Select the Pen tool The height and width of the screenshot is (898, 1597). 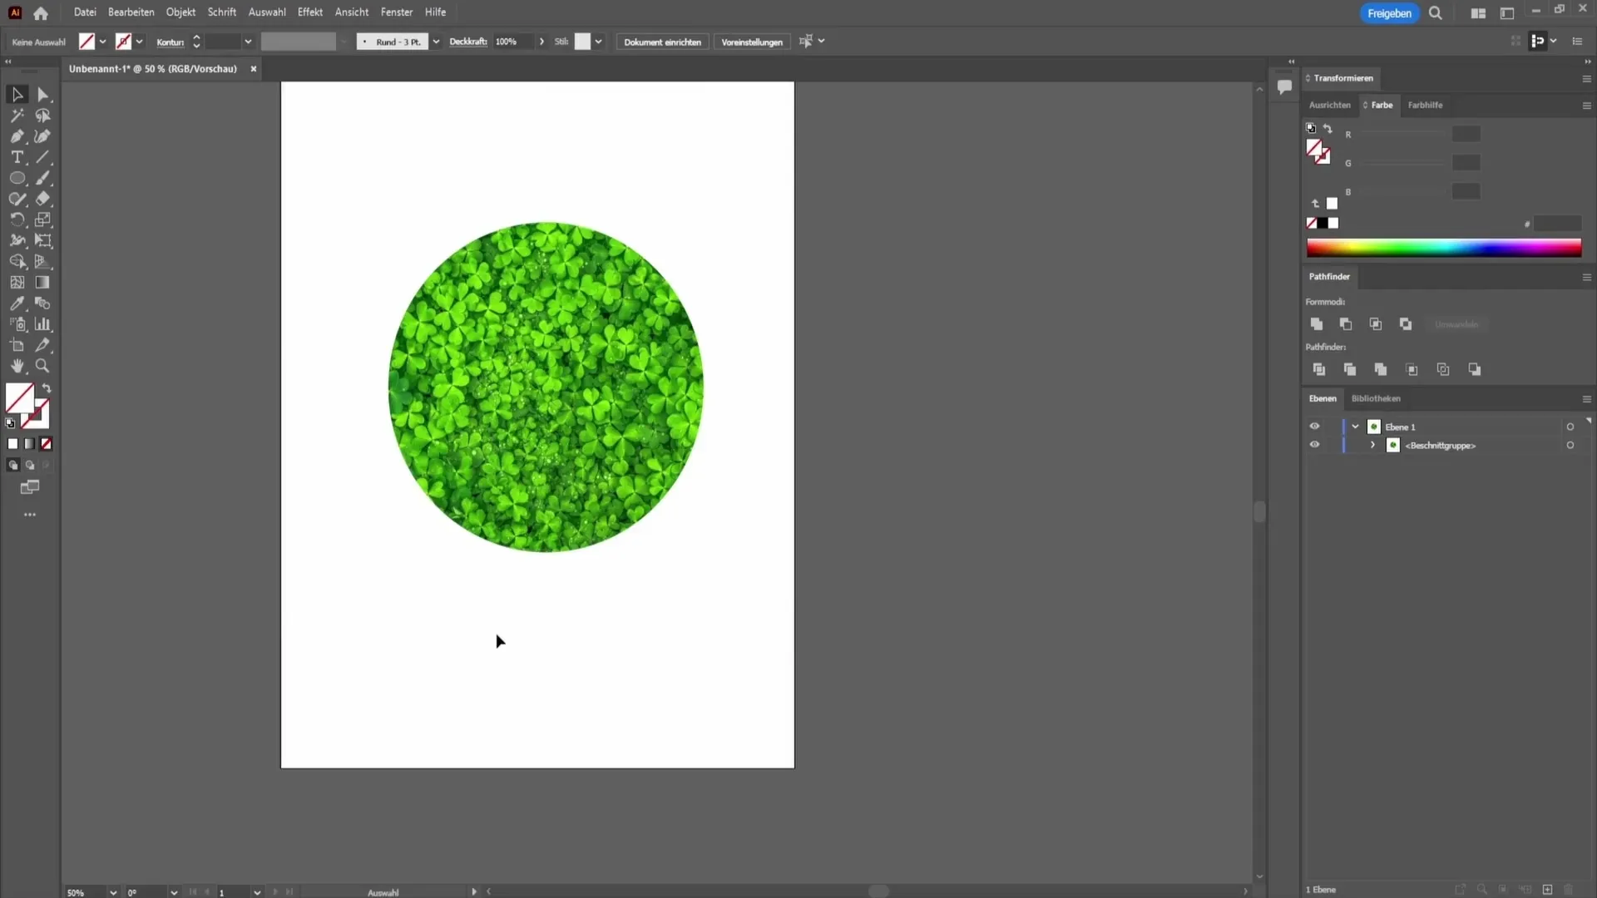point(17,136)
